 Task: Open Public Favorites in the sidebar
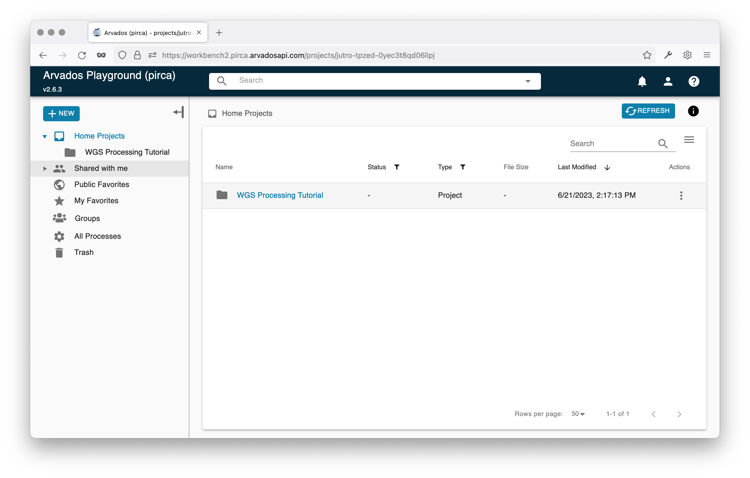pyautogui.click(x=102, y=185)
